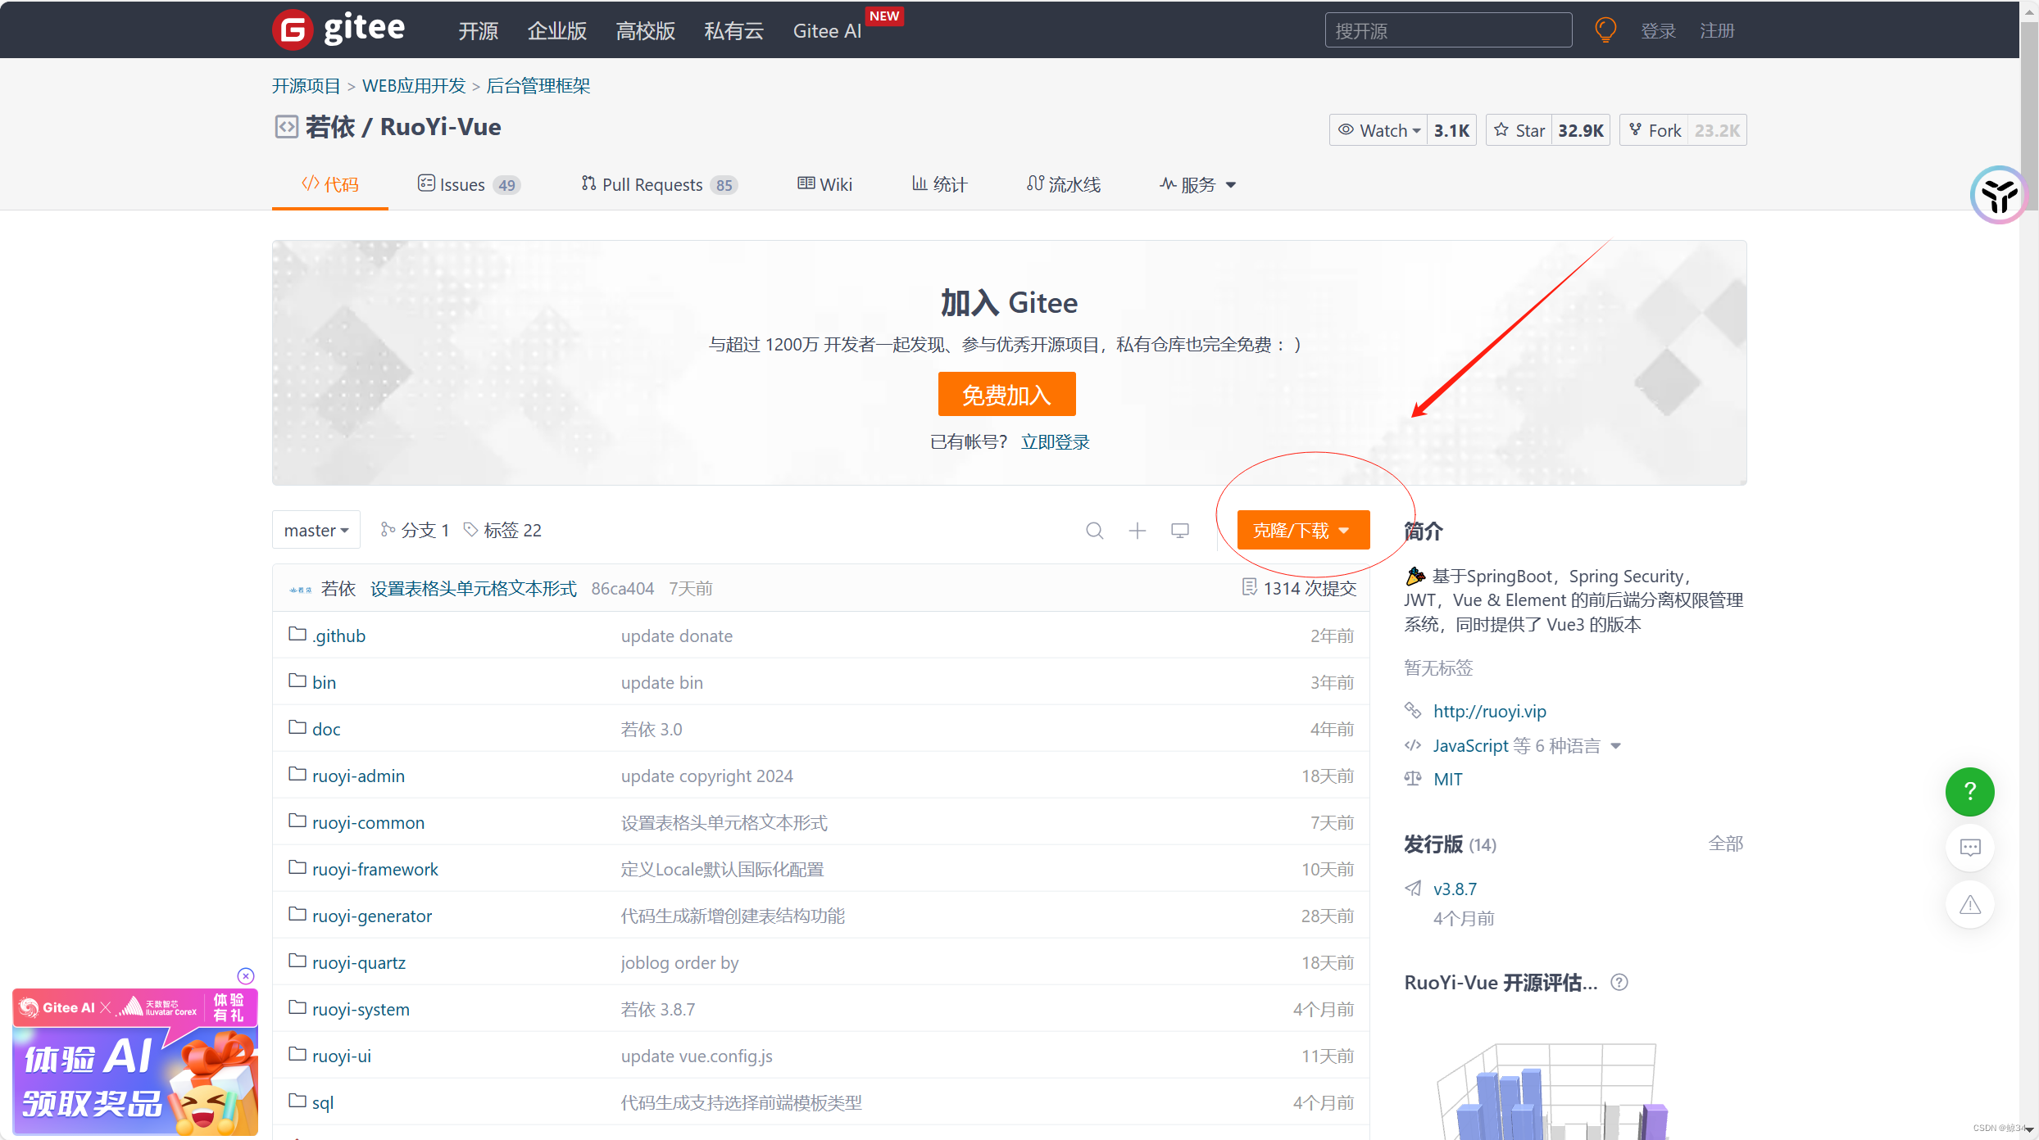Expand the master branch selector
The height and width of the screenshot is (1140, 2039).
point(316,531)
